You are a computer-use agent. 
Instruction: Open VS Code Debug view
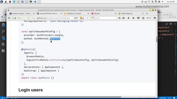(3, 44)
